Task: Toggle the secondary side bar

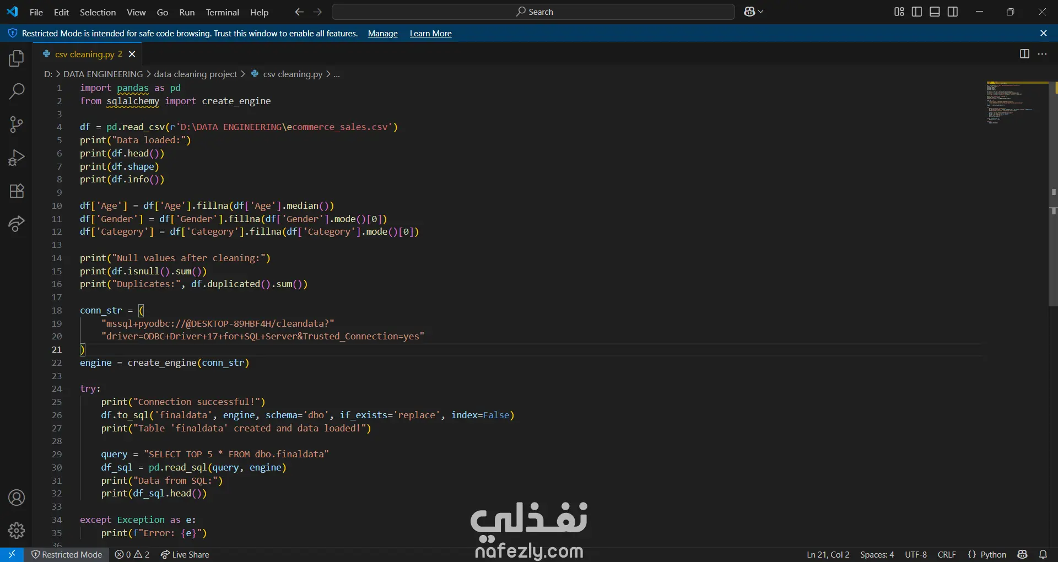Action: pyautogui.click(x=953, y=12)
